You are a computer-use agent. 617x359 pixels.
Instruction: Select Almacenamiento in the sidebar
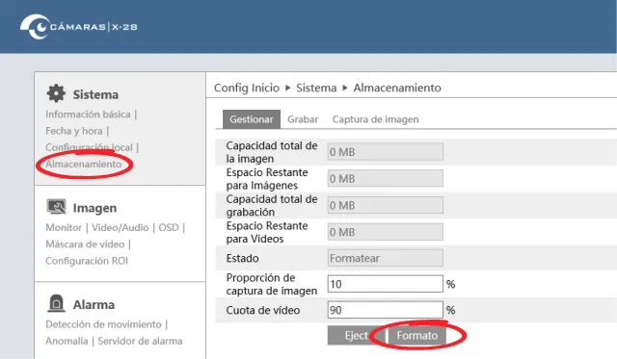coord(84,164)
